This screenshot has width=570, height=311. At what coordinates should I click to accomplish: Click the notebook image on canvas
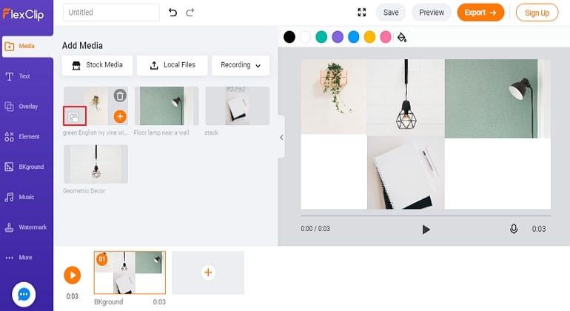[x=406, y=173]
